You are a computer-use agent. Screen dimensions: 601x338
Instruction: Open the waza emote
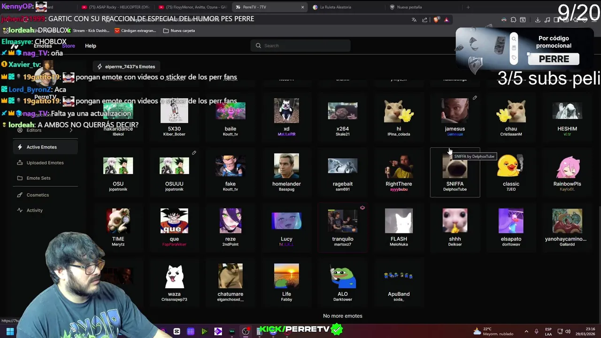(174, 283)
